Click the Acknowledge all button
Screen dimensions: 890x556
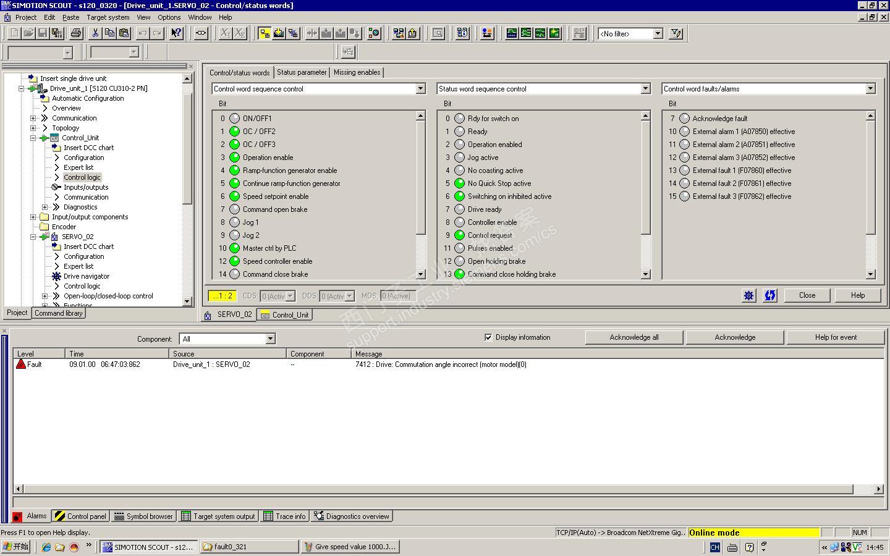(634, 337)
